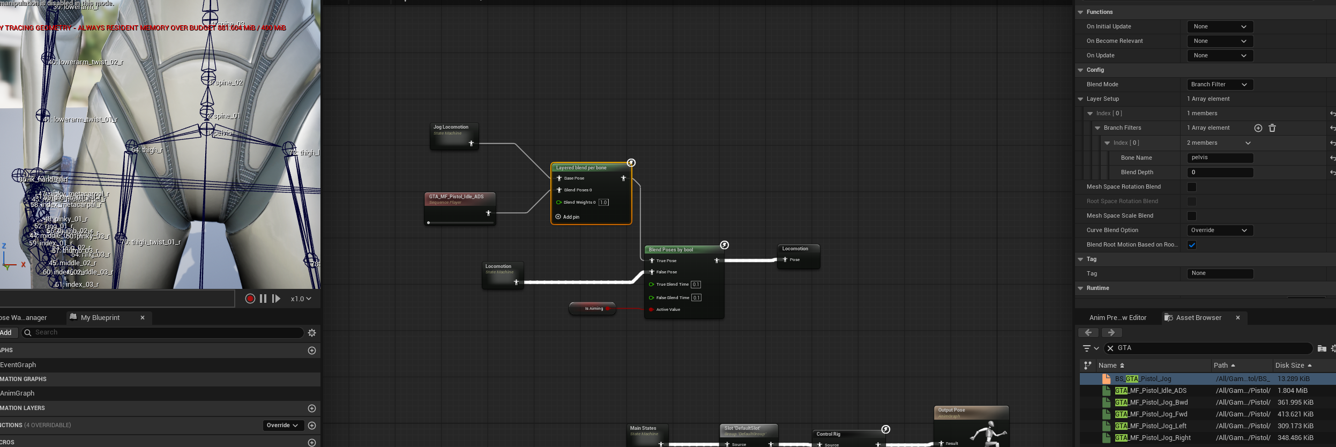The width and height of the screenshot is (1336, 447).
Task: Open the Asset Browser filter options
Action: 1090,348
